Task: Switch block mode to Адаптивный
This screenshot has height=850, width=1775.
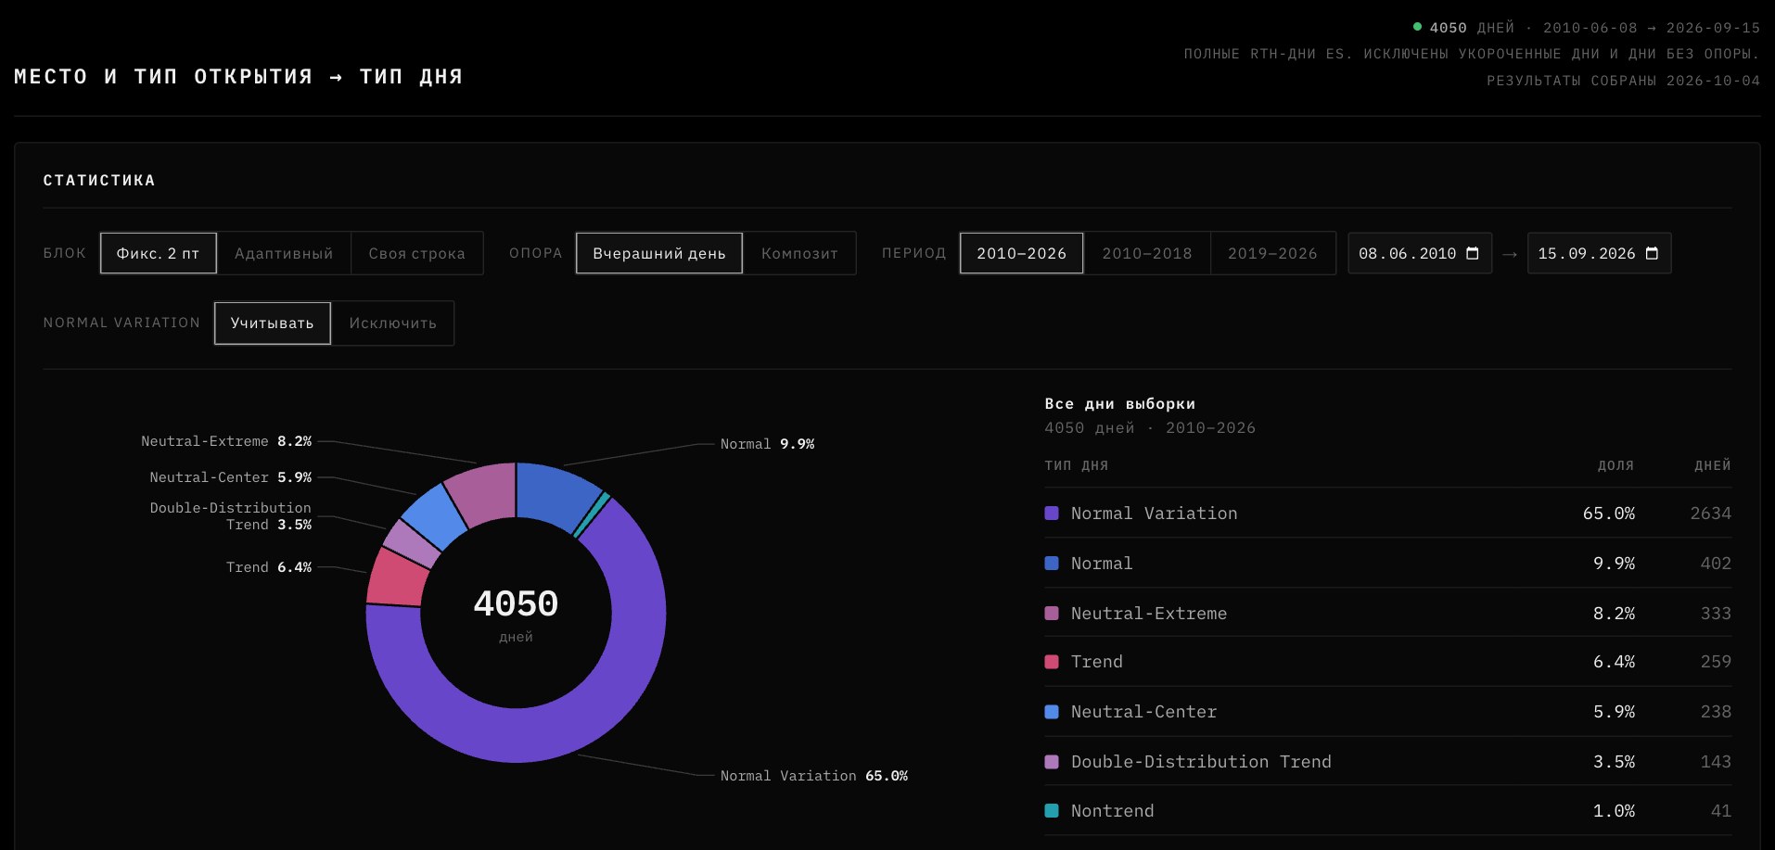Action: 284,253
